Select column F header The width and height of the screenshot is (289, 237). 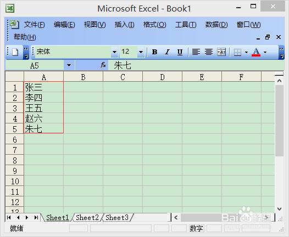pyautogui.click(x=241, y=77)
